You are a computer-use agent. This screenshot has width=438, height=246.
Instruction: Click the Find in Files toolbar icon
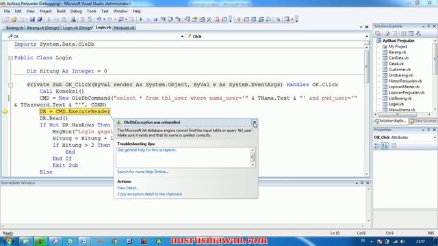coord(73,19)
